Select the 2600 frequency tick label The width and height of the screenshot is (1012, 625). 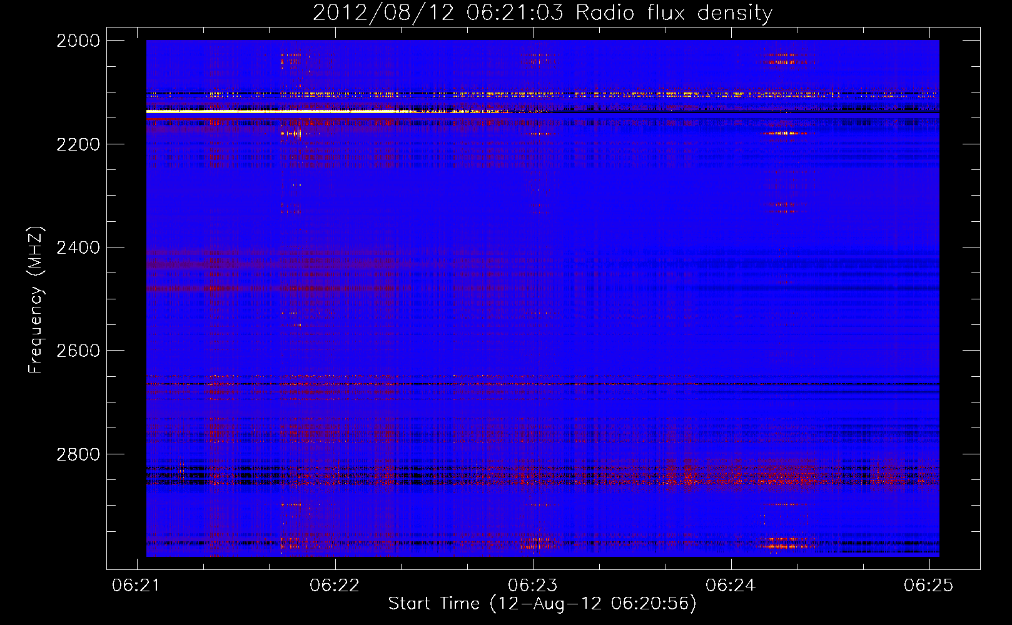tap(78, 351)
